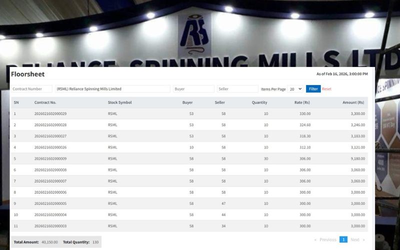Viewport: 400px width, 250px height.
Task: Click the stock symbol field showing Reliance Spinning Mills
Action: point(112,89)
